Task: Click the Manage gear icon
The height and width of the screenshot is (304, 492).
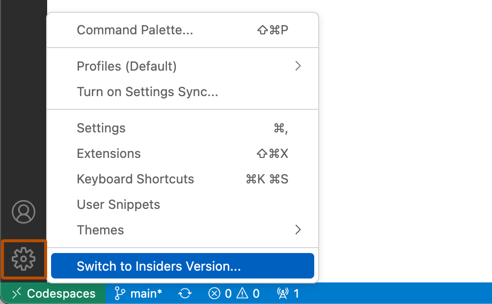Action: 24,259
